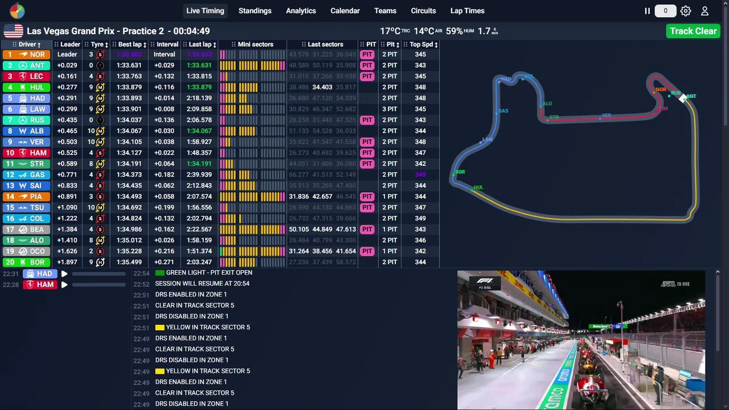Click the HAD radio progress bar
Viewport: 729px width, 410px height.
[99, 274]
